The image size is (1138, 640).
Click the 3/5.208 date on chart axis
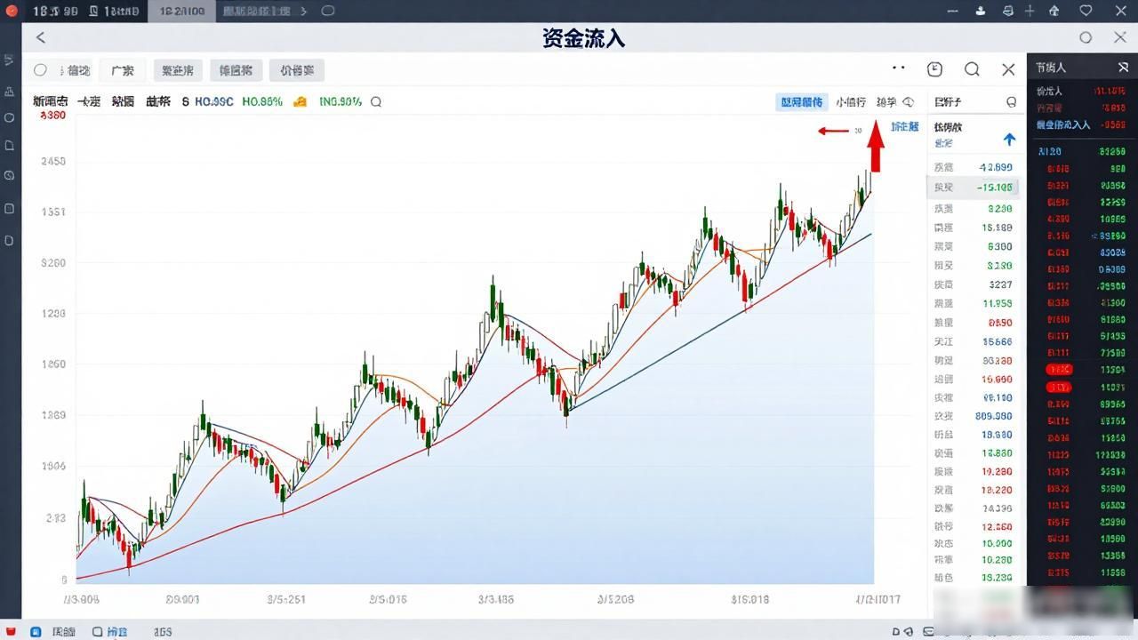tap(615, 599)
